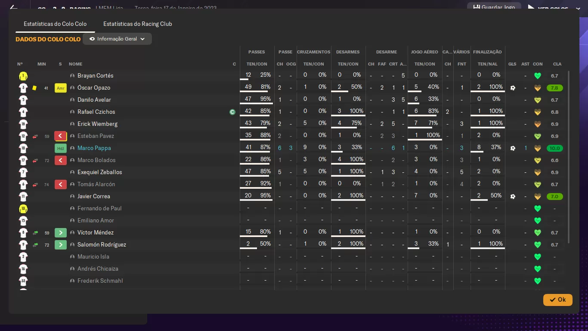Click shirt number icon for Erick Wiemberg
The width and height of the screenshot is (588, 331).
click(x=23, y=124)
